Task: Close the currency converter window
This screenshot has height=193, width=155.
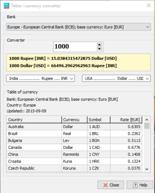Action: tap(149, 6)
